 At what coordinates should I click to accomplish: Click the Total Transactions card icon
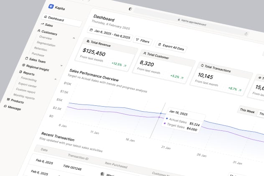(201, 66)
